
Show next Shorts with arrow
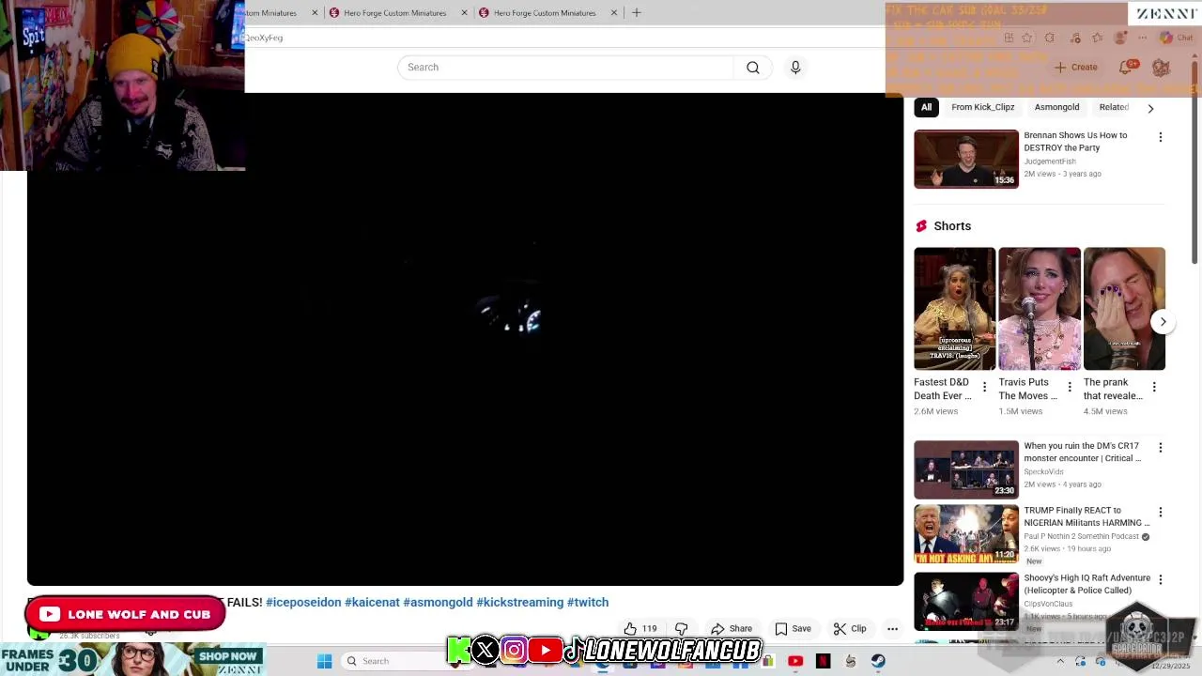pos(1163,321)
